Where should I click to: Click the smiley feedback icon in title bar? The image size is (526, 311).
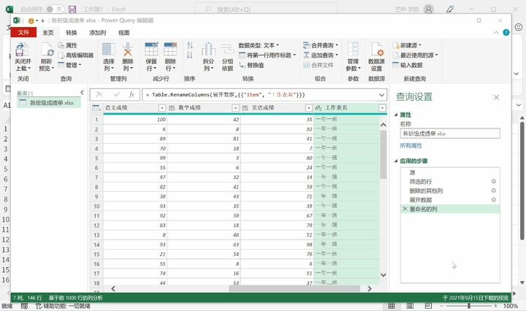[31, 20]
